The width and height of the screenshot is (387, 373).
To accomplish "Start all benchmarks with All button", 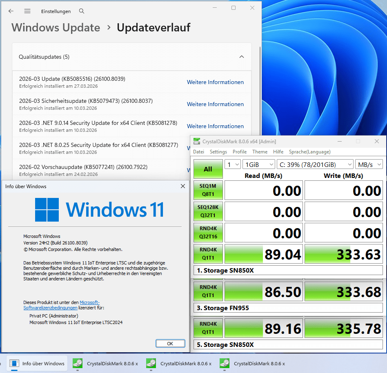I will tap(208, 169).
